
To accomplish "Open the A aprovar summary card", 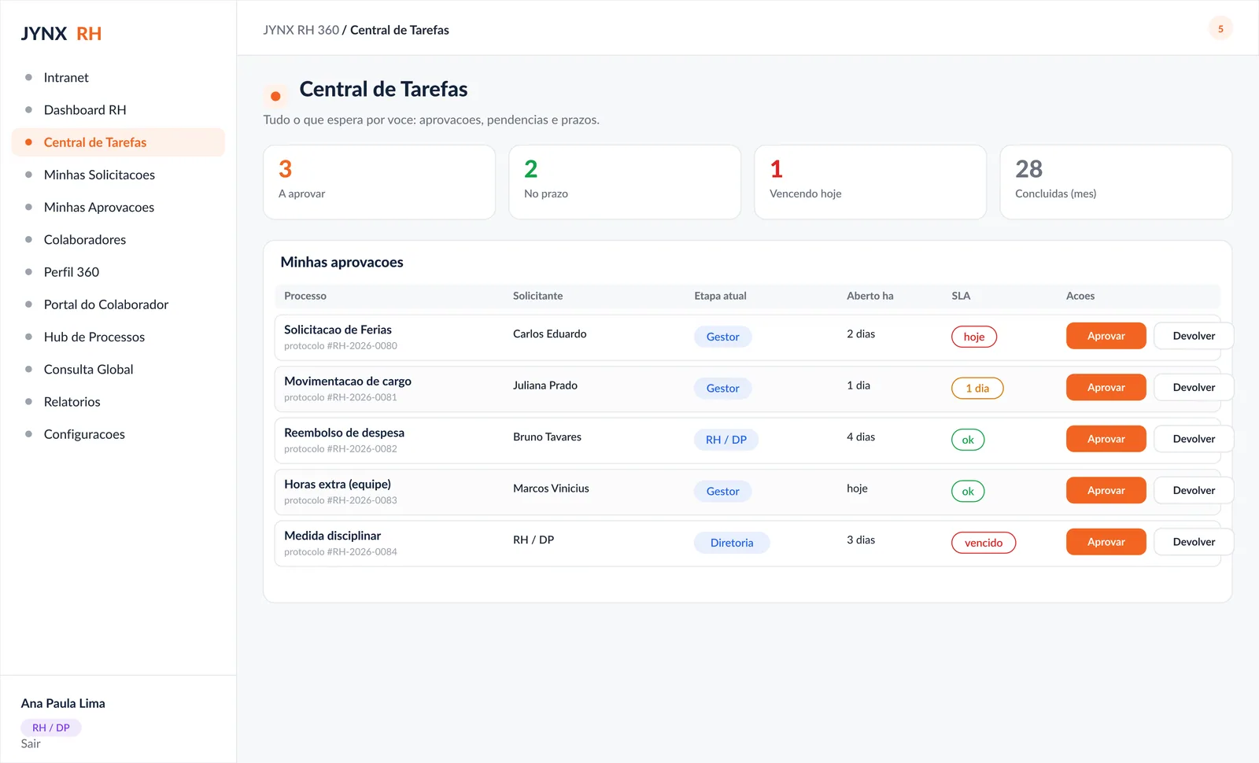I will point(379,182).
